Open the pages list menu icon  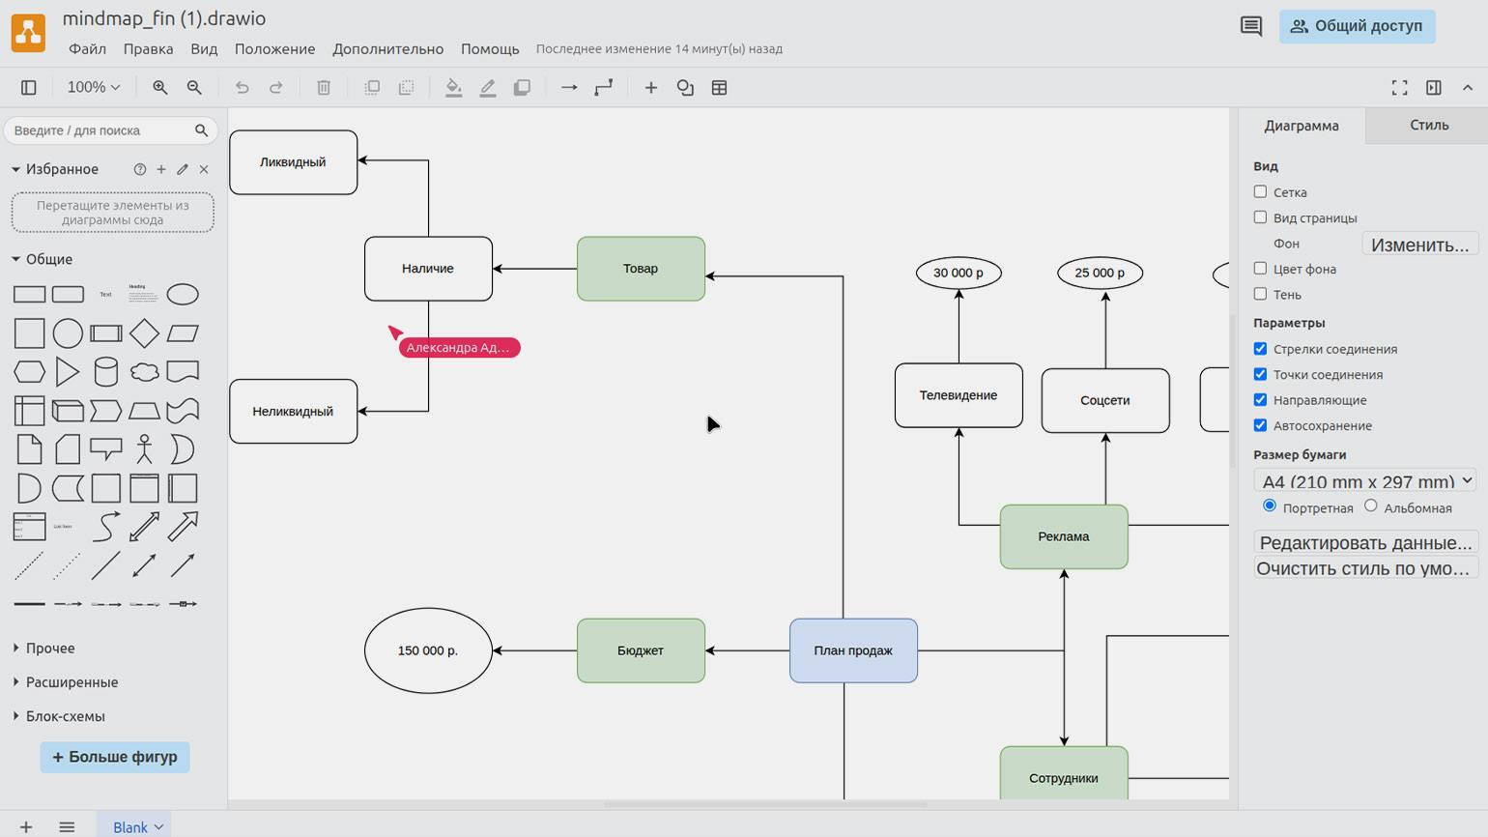click(x=67, y=827)
